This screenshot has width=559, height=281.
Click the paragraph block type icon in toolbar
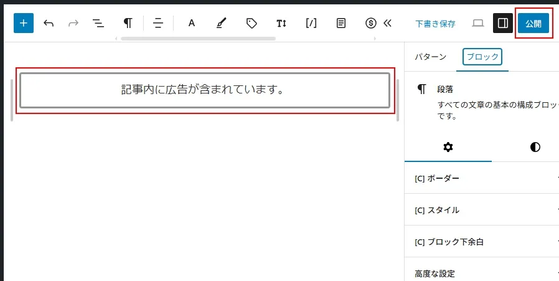click(128, 24)
